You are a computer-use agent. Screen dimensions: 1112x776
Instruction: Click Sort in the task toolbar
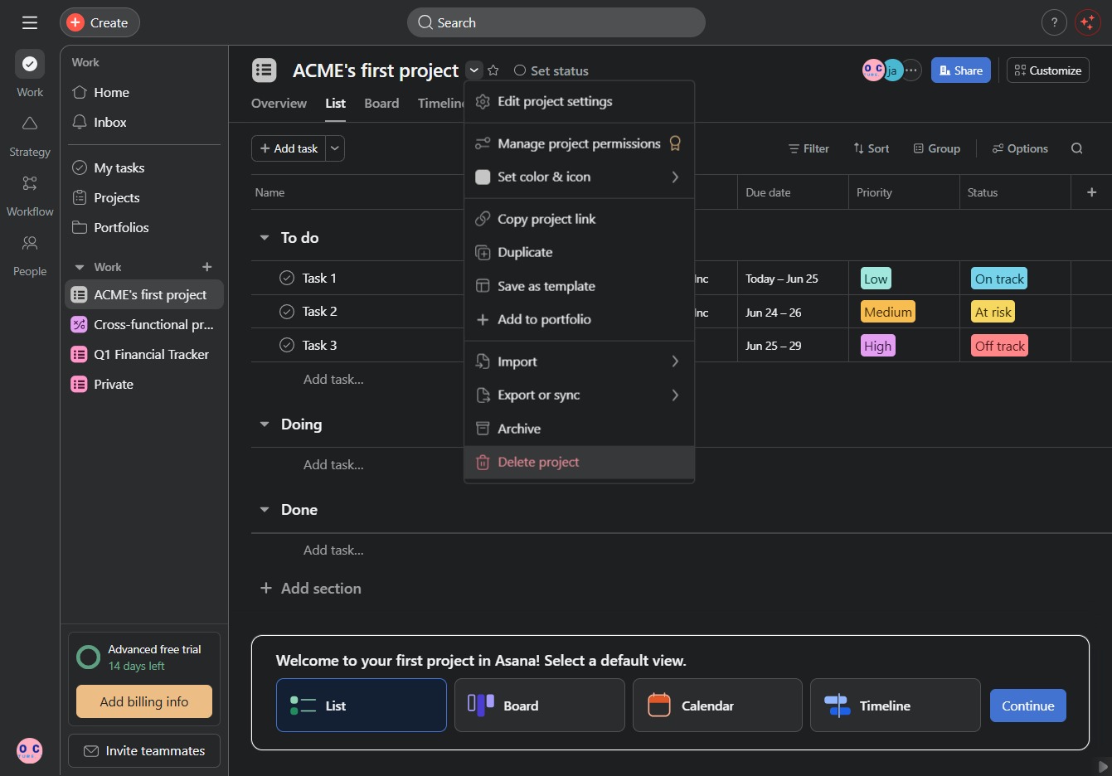point(871,148)
